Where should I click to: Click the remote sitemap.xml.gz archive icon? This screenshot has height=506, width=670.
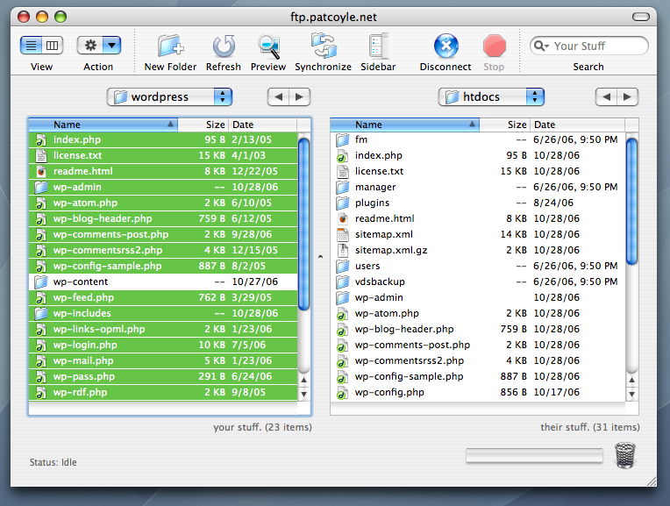click(343, 251)
